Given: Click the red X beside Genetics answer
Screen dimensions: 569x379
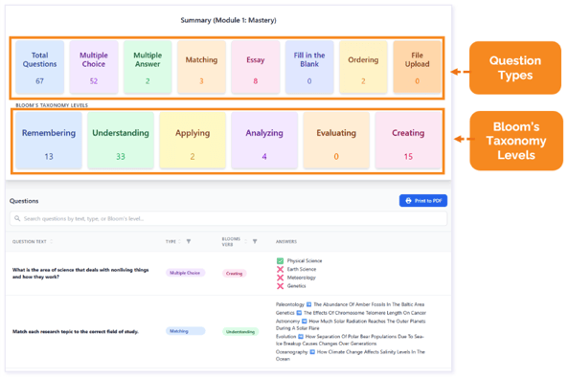Looking at the screenshot, I should 280,286.
